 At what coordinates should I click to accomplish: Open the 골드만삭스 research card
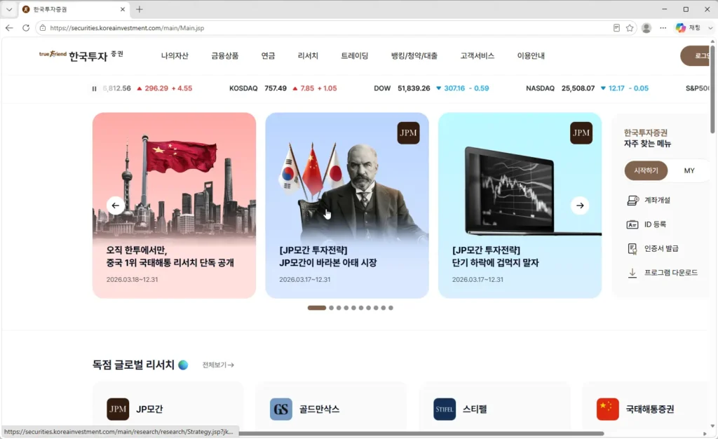[331, 407]
